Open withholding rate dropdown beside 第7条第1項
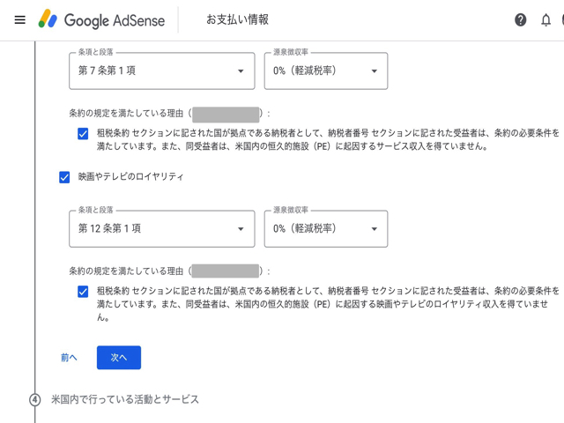The height and width of the screenshot is (423, 564). pos(325,71)
